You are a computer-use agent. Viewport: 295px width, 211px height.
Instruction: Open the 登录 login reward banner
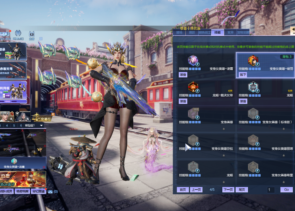click(13, 51)
